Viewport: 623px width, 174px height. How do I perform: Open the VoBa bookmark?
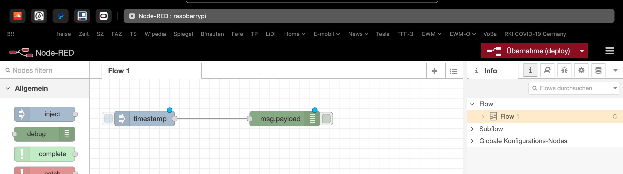(x=490, y=34)
